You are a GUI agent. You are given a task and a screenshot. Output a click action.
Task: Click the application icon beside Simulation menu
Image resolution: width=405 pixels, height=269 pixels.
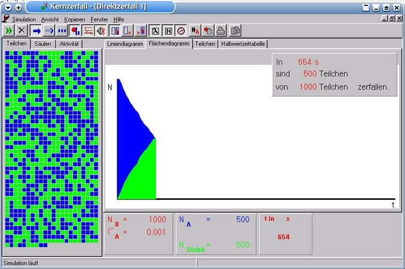click(x=6, y=19)
